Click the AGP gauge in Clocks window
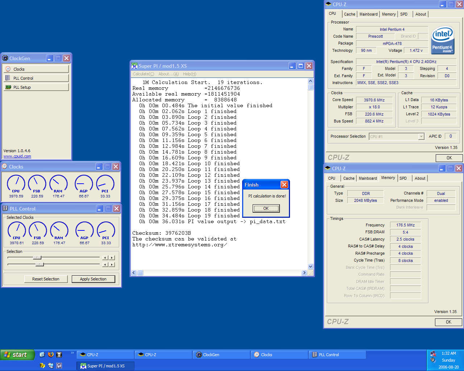Image resolution: width=464 pixels, height=371 pixels. 84,184
